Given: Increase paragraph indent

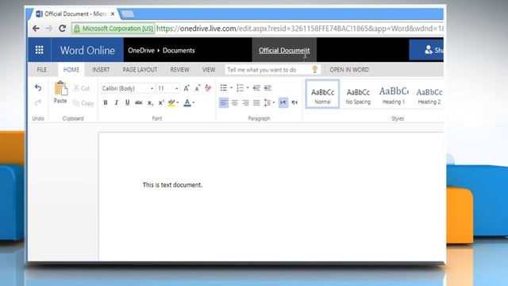Looking at the screenshot, I should [267, 88].
